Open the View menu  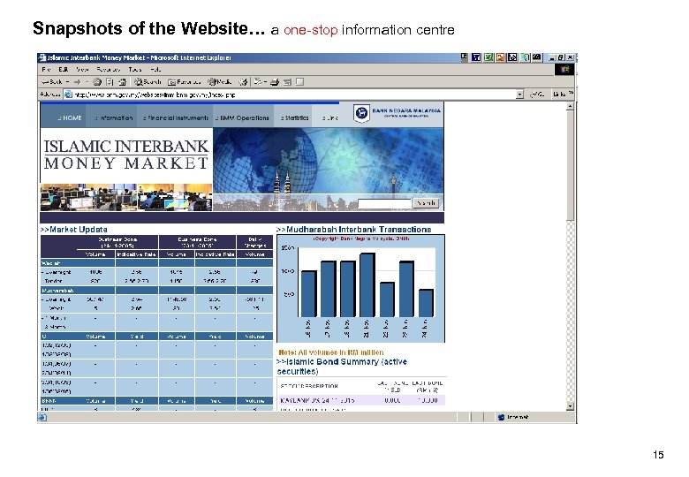click(x=82, y=70)
